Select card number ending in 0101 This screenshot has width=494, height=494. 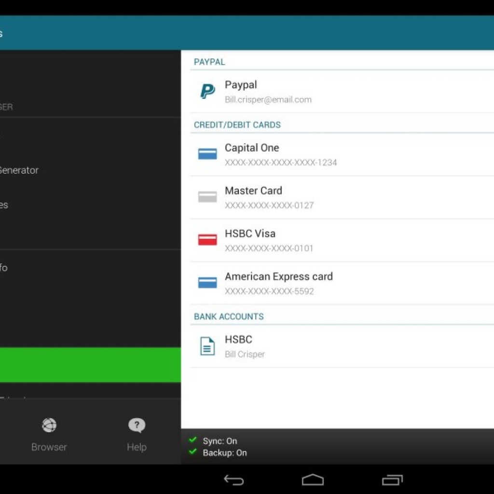(269, 248)
